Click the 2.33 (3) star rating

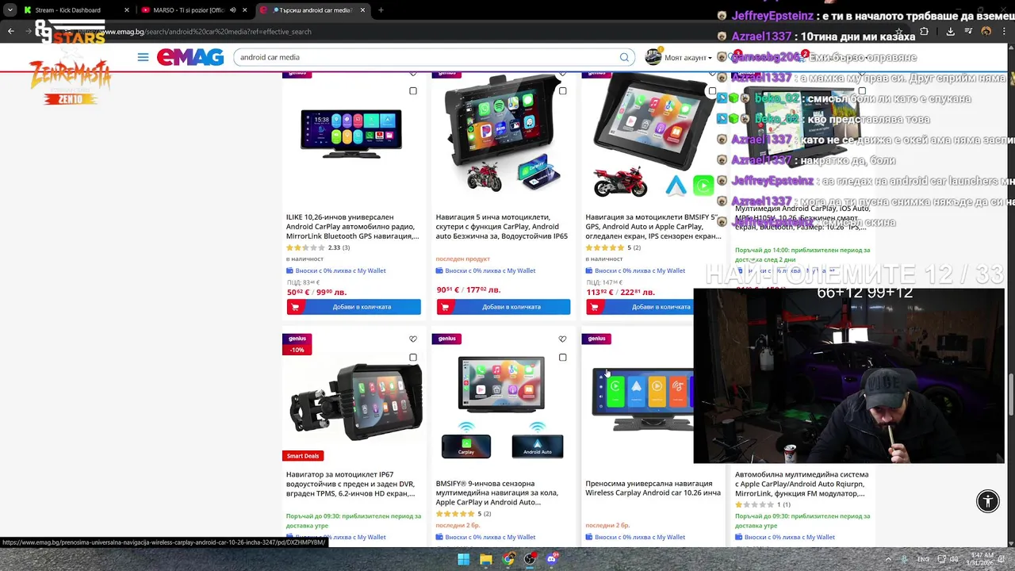click(318, 247)
